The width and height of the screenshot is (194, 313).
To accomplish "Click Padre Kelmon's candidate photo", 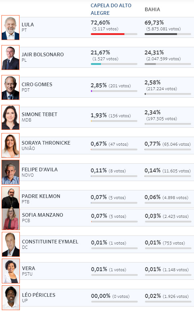I will pos(10,198).
